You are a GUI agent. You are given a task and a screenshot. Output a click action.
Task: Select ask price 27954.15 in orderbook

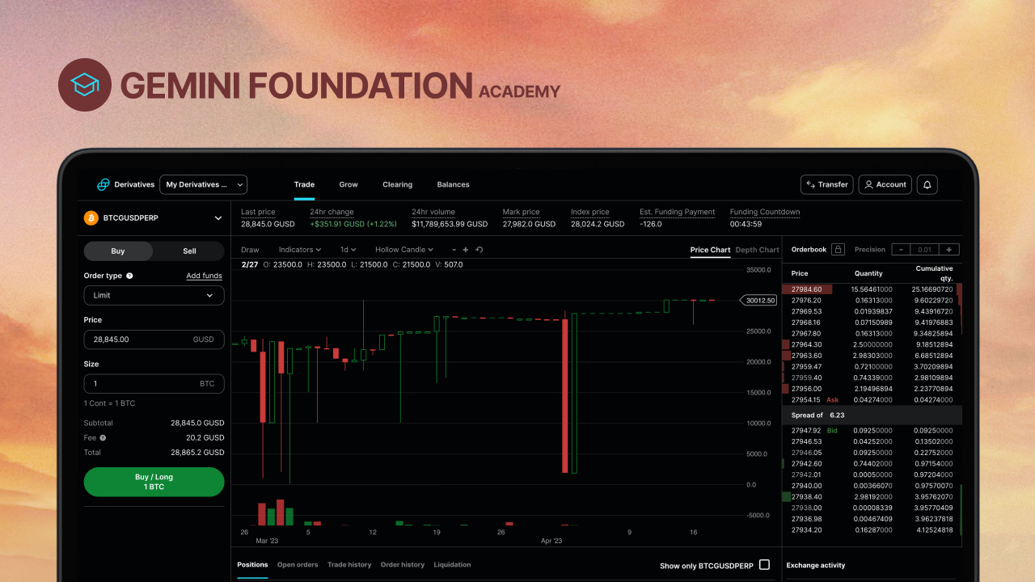(805, 400)
